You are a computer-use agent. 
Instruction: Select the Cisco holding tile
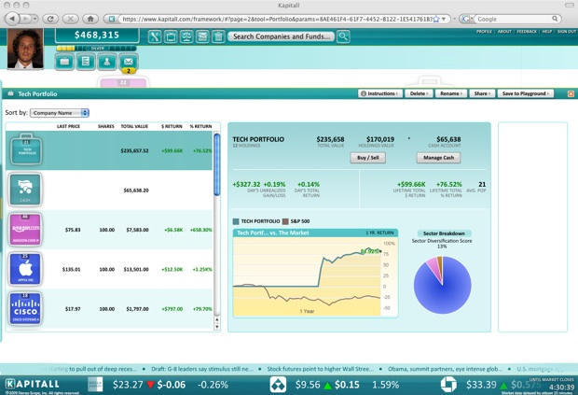click(25, 308)
